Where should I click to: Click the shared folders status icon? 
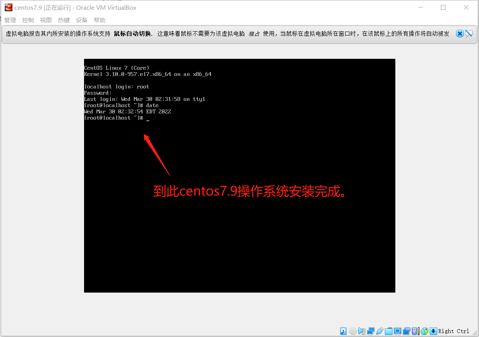click(389, 331)
